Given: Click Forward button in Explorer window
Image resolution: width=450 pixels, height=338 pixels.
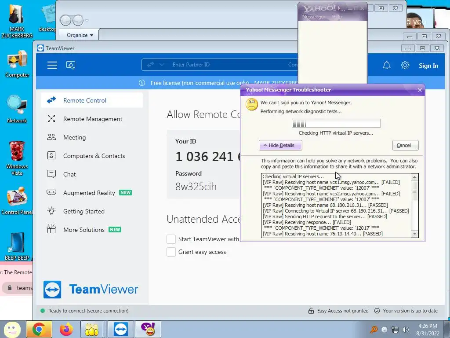Looking at the screenshot, I should click(x=78, y=20).
